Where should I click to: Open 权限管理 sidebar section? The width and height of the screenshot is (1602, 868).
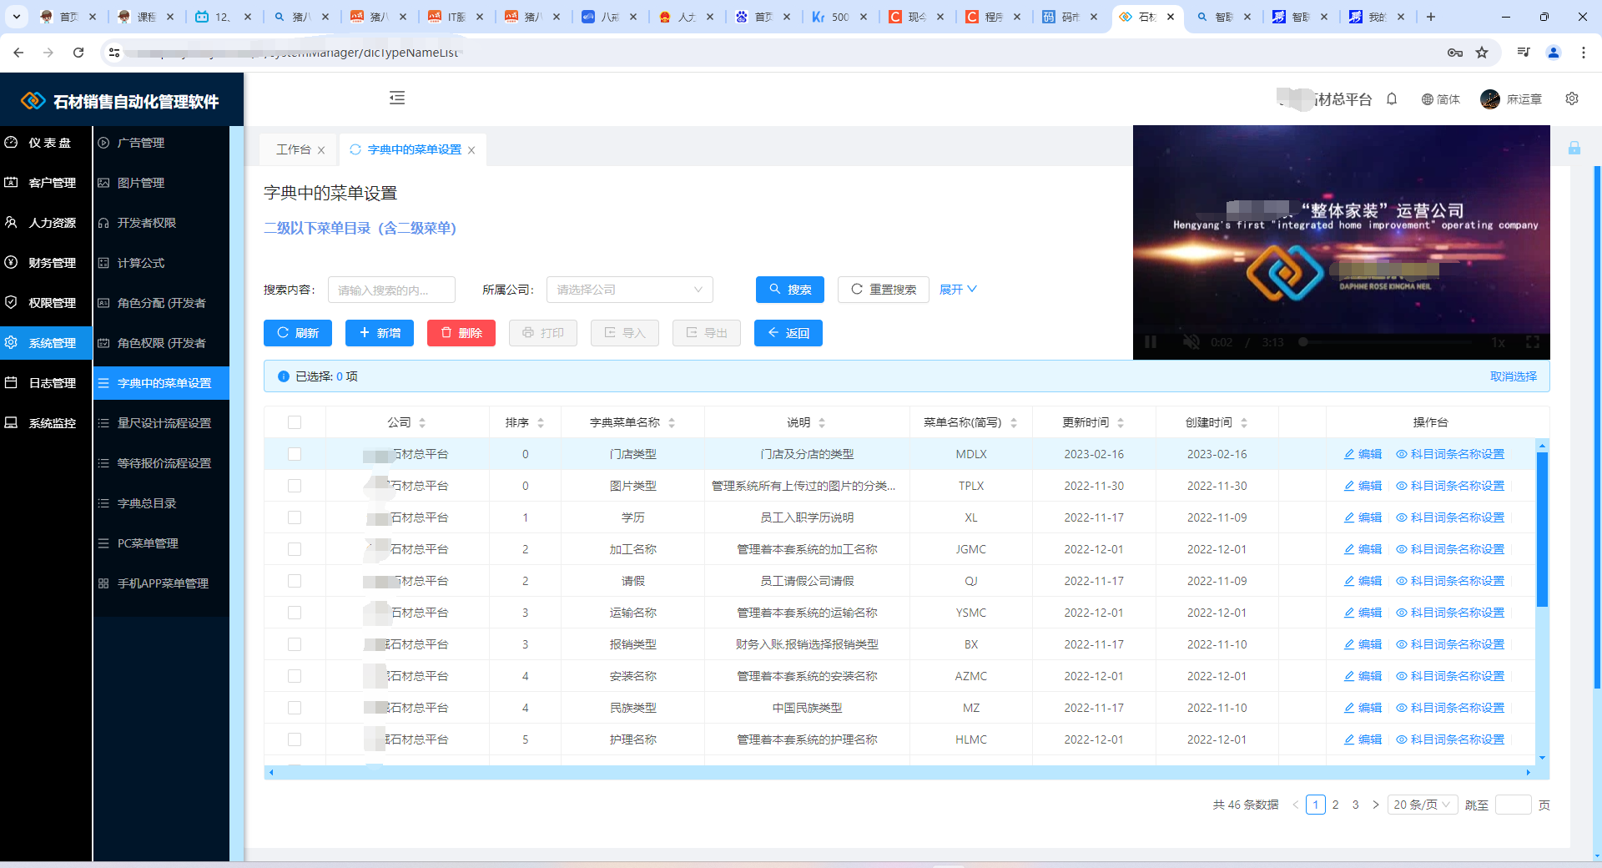point(46,303)
